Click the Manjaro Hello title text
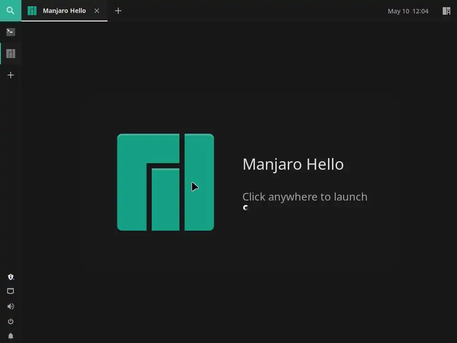 [293, 164]
